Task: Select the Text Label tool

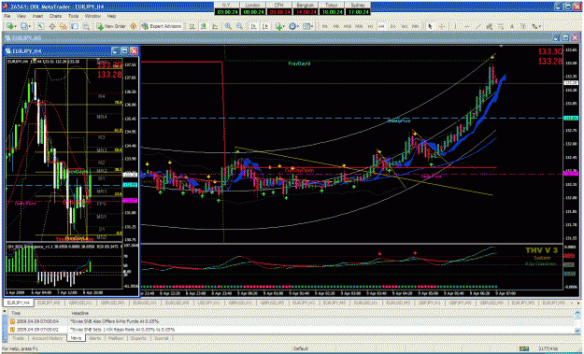Action: coord(523,26)
